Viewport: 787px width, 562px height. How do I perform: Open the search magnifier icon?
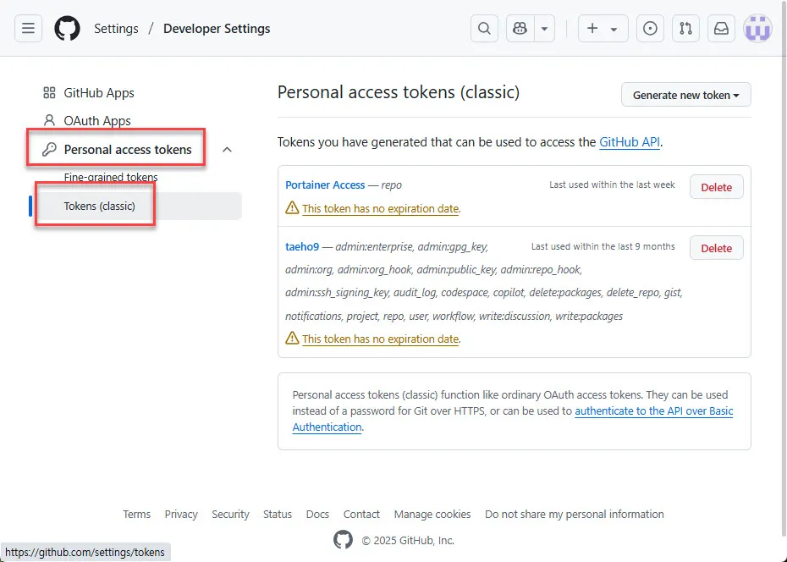[484, 28]
